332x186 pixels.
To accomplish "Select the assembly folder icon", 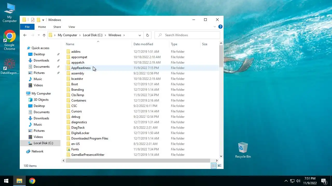I will (x=68, y=73).
